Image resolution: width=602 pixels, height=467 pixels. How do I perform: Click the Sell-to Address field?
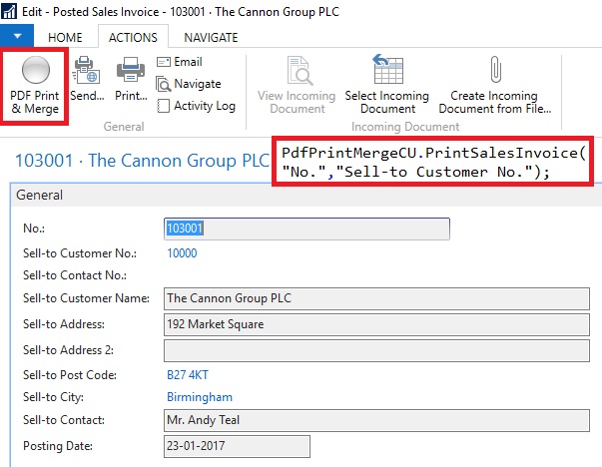[x=376, y=324]
